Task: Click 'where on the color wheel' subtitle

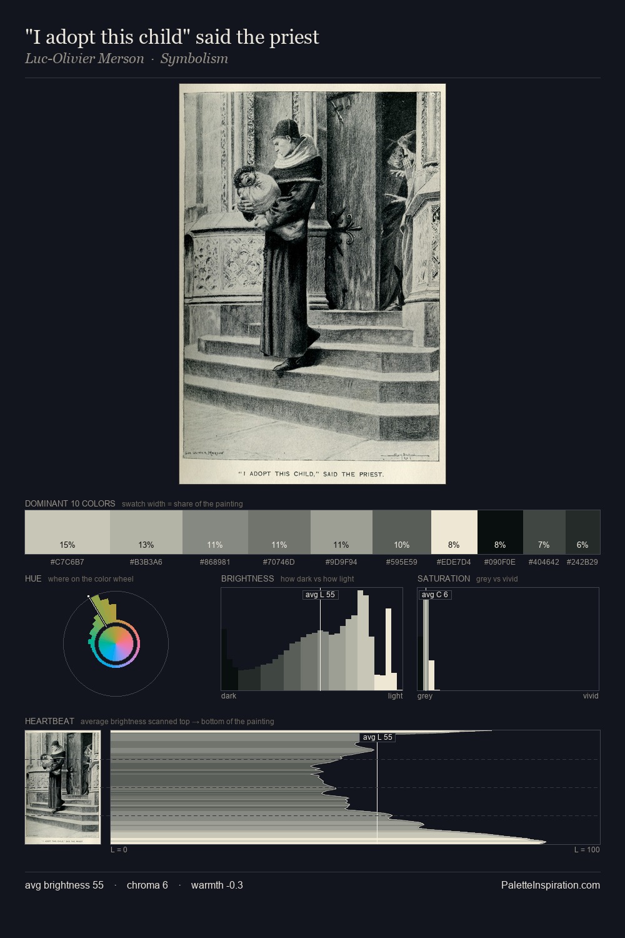Action: pos(91,579)
